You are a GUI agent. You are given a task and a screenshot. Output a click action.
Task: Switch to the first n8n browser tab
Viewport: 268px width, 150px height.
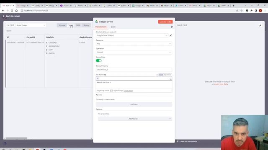(8, 5)
